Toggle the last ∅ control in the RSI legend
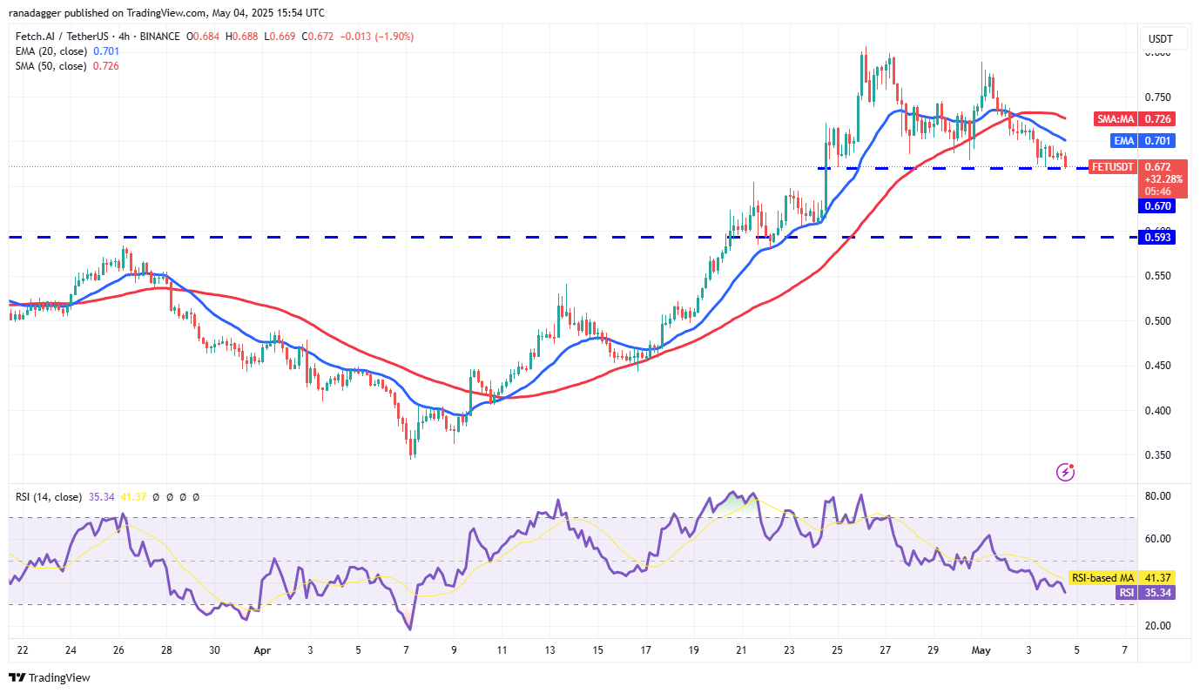 pyautogui.click(x=195, y=496)
